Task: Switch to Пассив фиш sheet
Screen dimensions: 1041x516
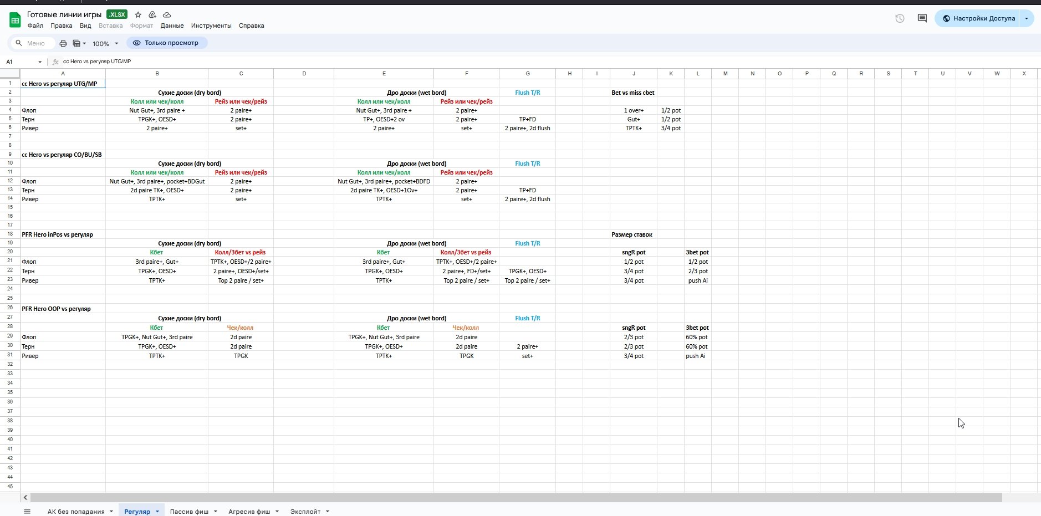Action: tap(189, 512)
